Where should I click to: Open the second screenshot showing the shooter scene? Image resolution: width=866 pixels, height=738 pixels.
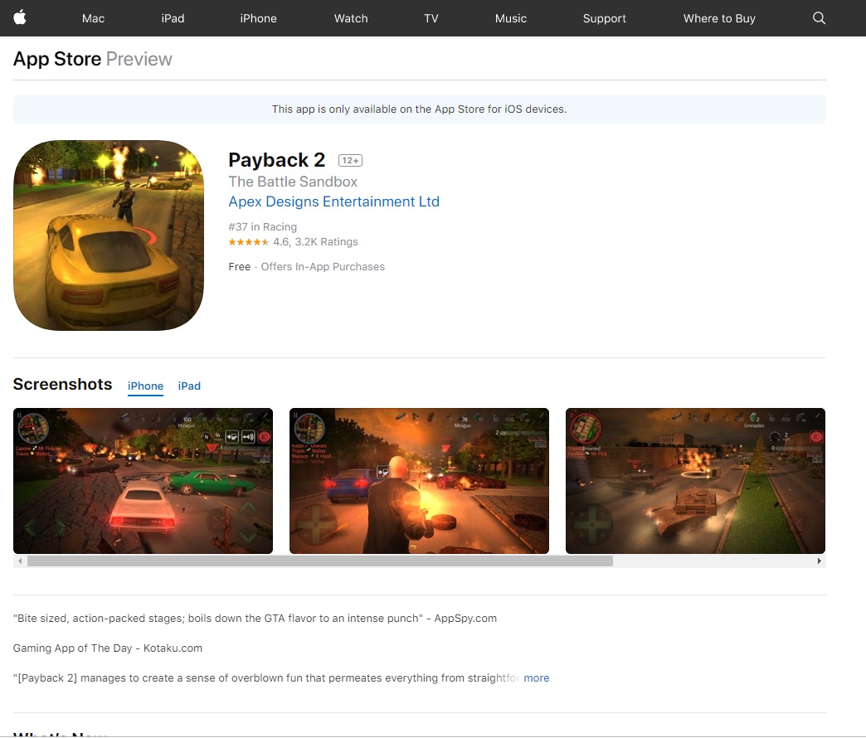[419, 480]
